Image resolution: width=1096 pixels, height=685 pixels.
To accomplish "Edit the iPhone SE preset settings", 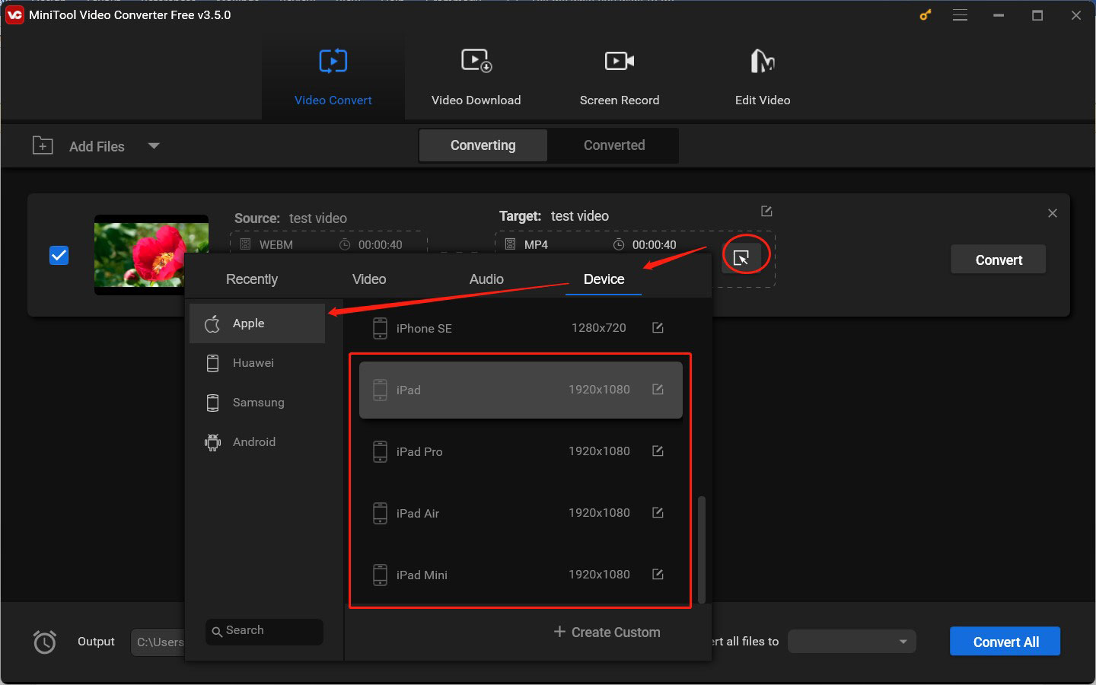I will pos(658,327).
